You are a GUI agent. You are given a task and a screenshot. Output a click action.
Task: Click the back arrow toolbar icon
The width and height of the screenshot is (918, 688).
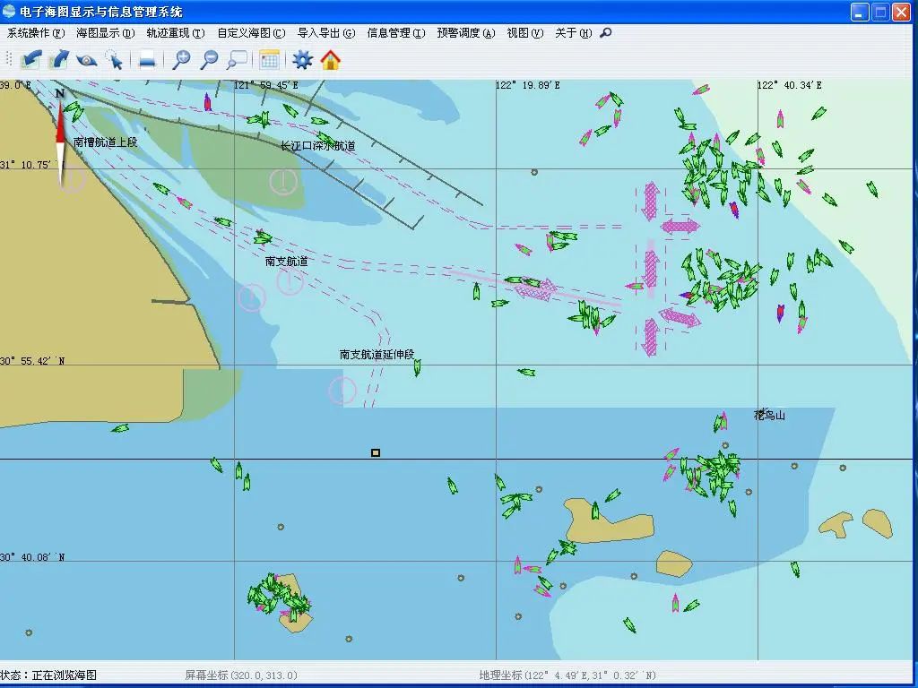(x=31, y=60)
